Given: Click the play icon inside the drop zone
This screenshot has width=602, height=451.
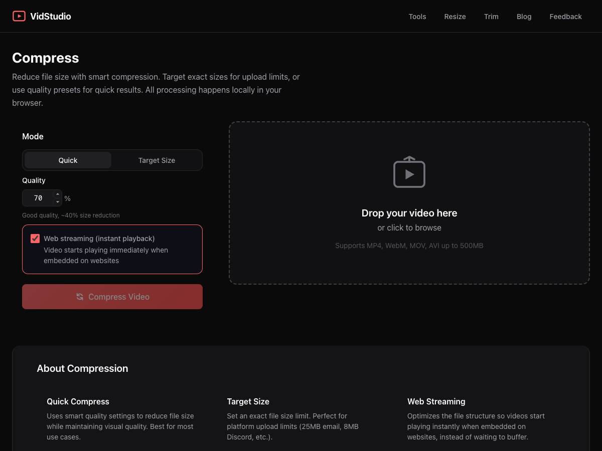Looking at the screenshot, I should tap(409, 172).
